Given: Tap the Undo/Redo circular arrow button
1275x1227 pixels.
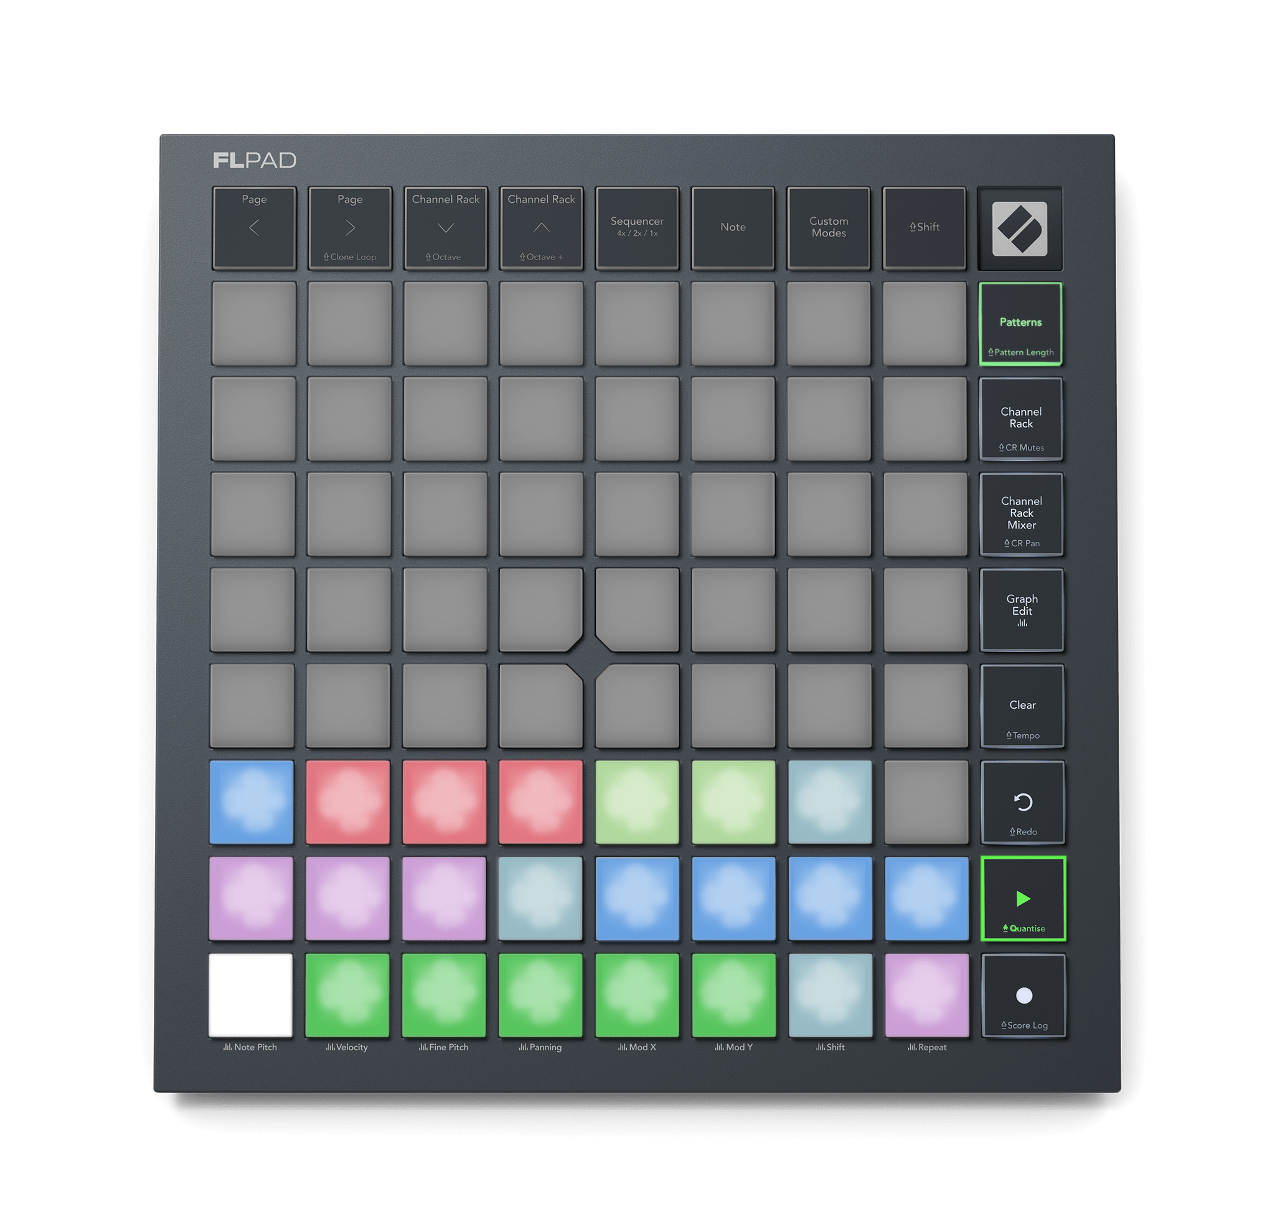Looking at the screenshot, I should click(x=1023, y=803).
